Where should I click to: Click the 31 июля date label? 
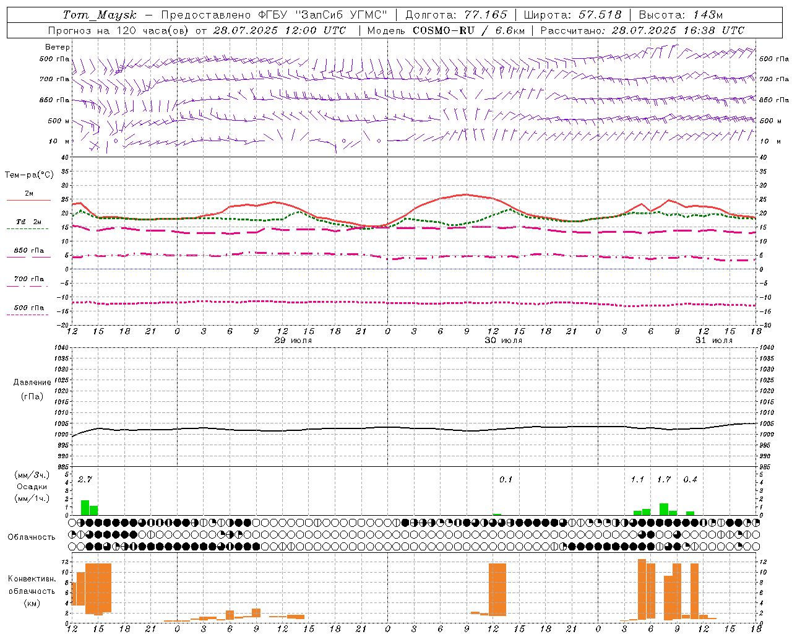pyautogui.click(x=714, y=341)
